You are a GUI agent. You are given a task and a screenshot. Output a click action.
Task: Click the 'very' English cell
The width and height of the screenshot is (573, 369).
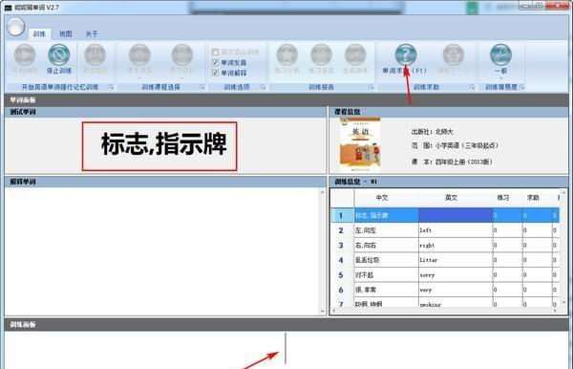tap(456, 290)
